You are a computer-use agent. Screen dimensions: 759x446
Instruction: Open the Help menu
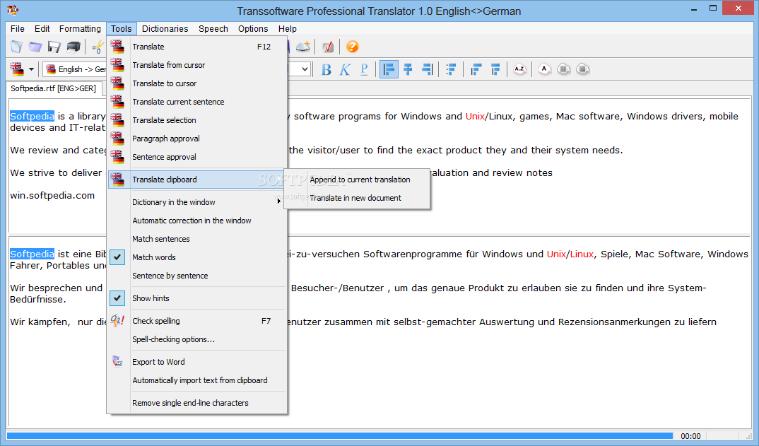click(288, 28)
